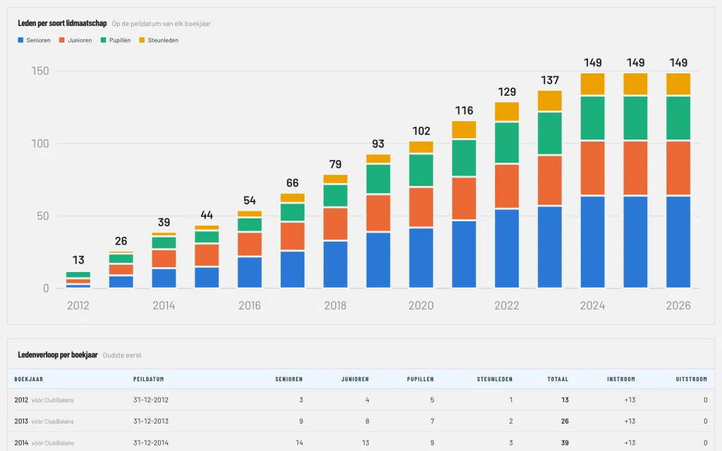Click the 150 y-axis label
The width and height of the screenshot is (722, 451).
tap(40, 71)
